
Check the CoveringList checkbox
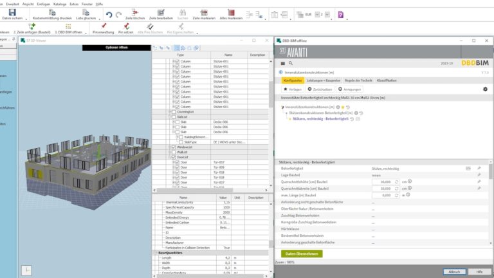pos(172,111)
